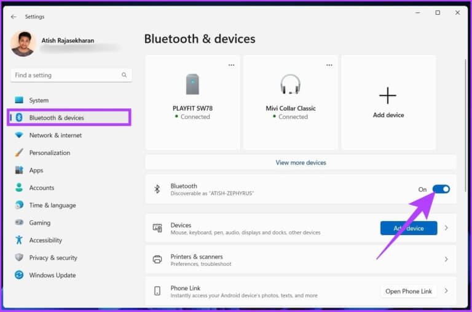Click the Devices row keyboard icon
The image size is (472, 312).
157,228
